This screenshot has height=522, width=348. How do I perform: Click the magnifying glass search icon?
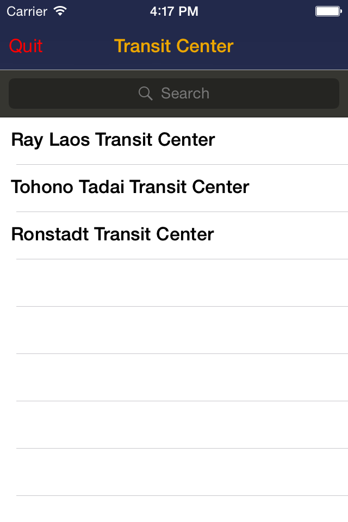145,94
